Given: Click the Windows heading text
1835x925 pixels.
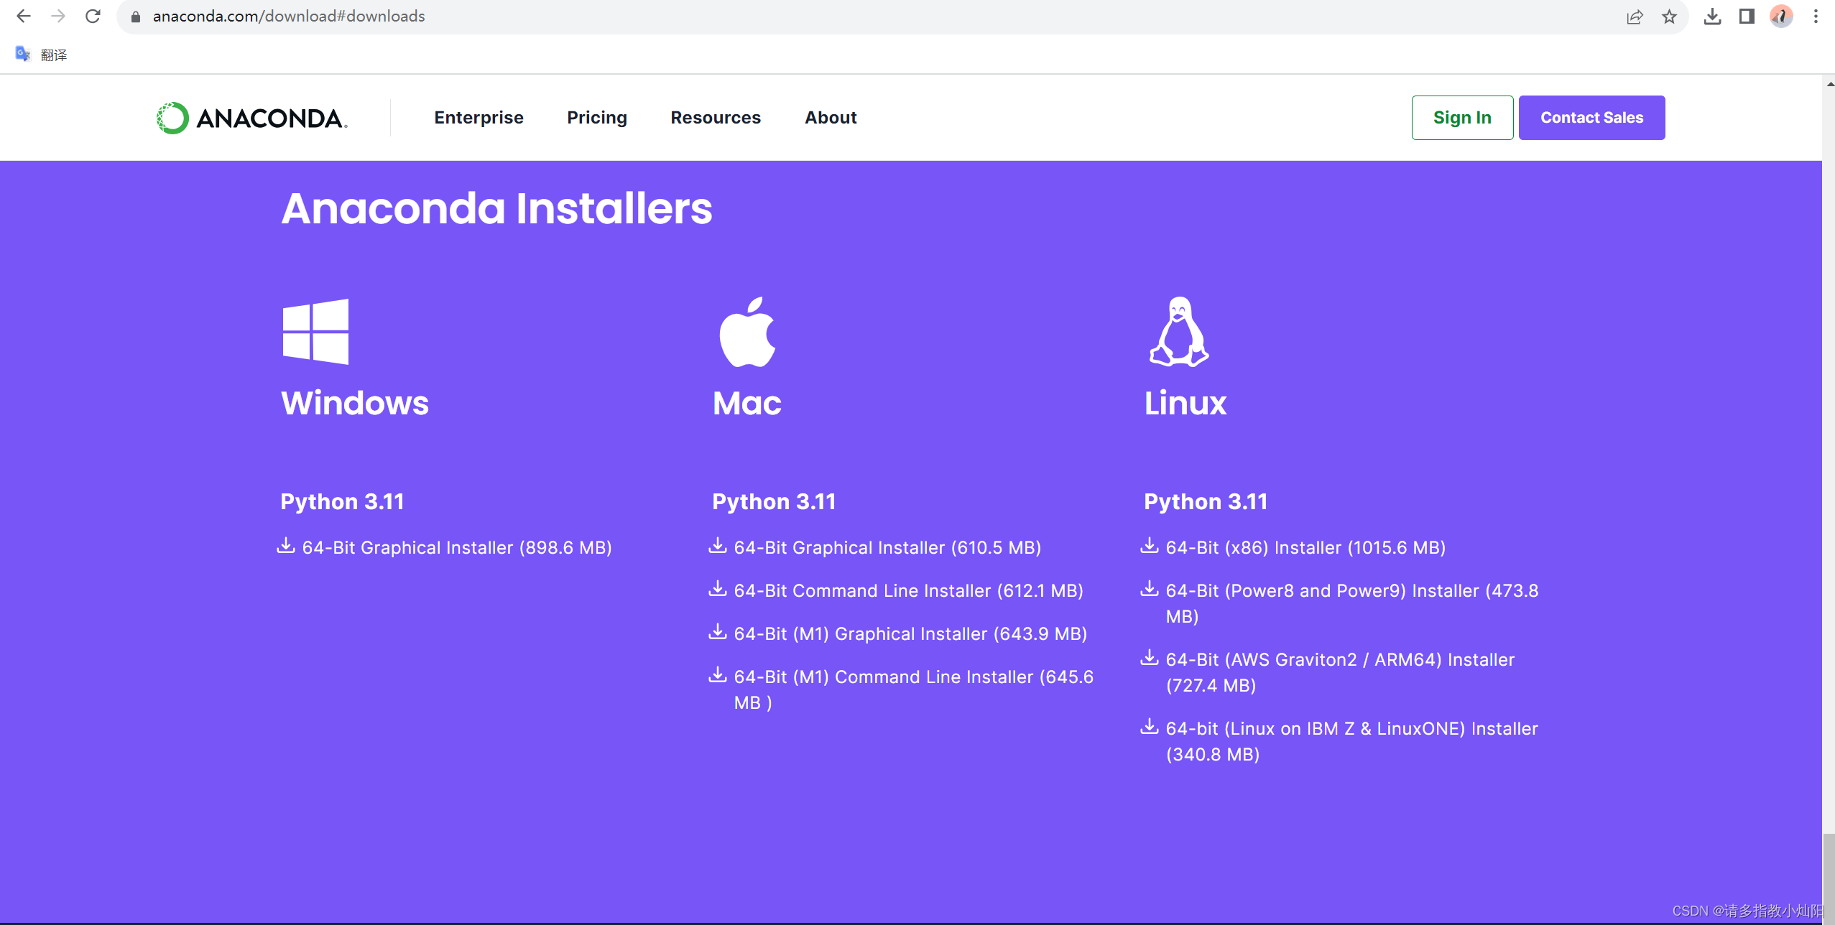Looking at the screenshot, I should [x=355, y=403].
